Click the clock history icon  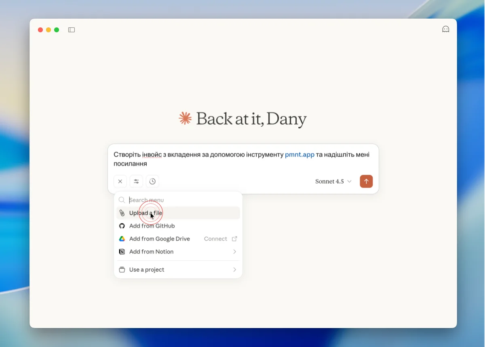click(152, 182)
